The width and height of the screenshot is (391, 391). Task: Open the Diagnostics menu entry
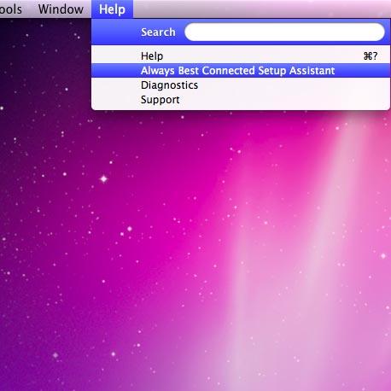(241, 85)
